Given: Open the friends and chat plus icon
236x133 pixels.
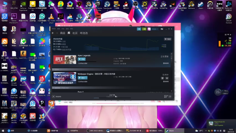Looking at the screenshot, I should [x=170, y=96].
